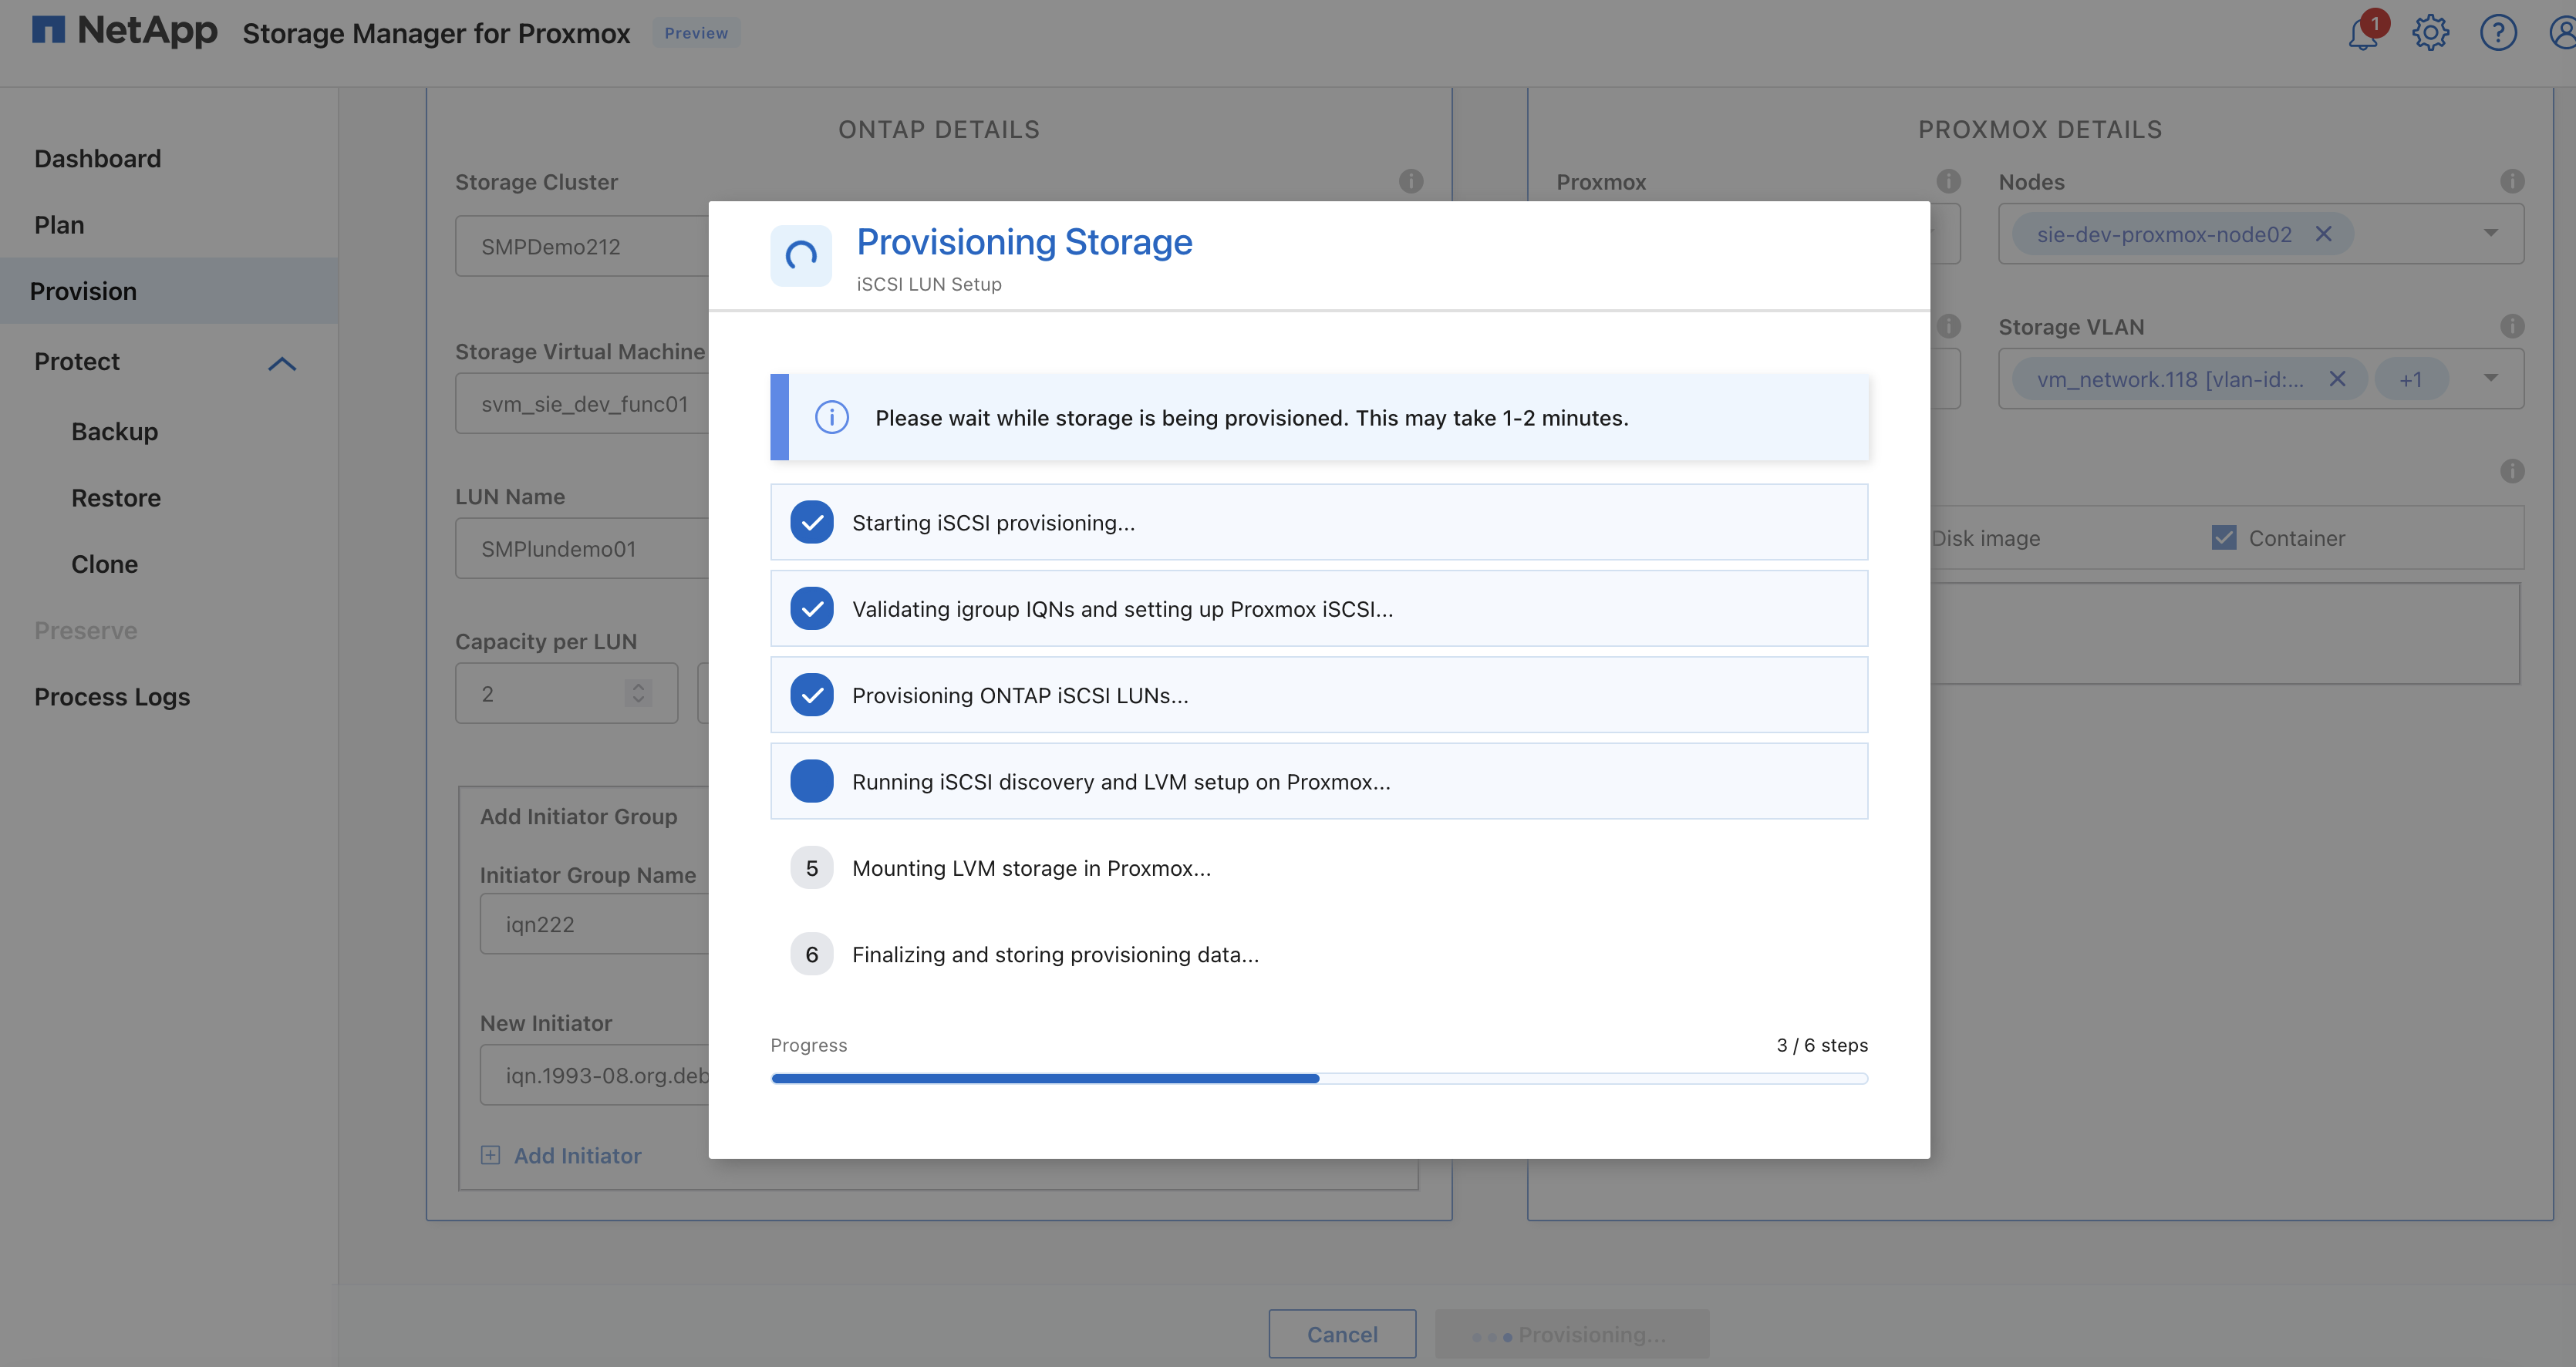Open the Process Logs page
Image resolution: width=2576 pixels, height=1367 pixels.
coord(112,697)
